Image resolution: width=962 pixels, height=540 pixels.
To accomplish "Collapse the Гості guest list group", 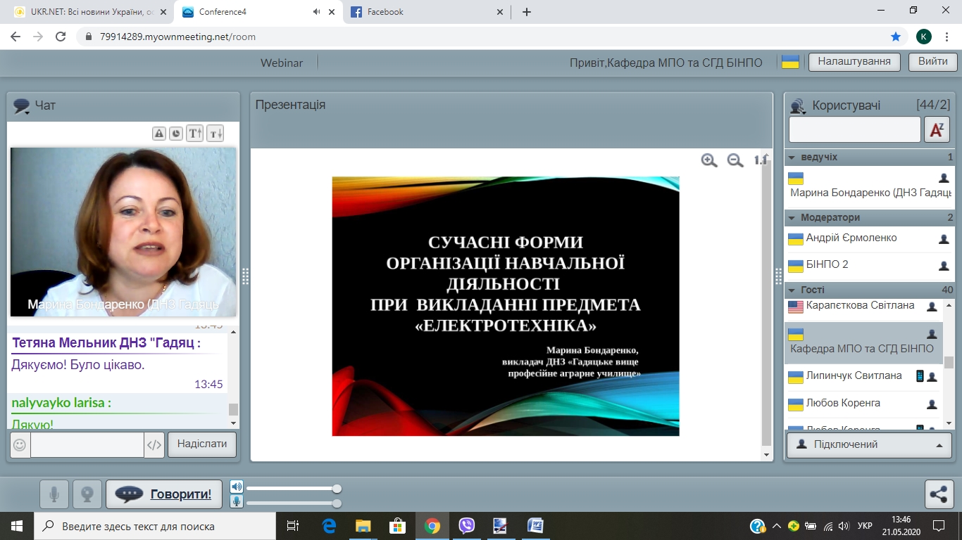I will pyautogui.click(x=792, y=290).
